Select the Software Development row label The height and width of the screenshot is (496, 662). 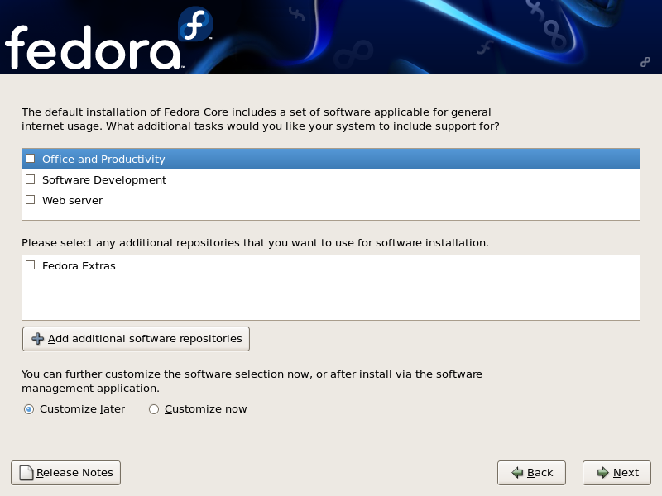point(104,179)
